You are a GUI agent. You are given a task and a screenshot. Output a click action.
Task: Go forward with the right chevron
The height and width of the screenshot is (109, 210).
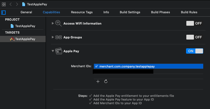pyautogui.click(x=17, y=4)
